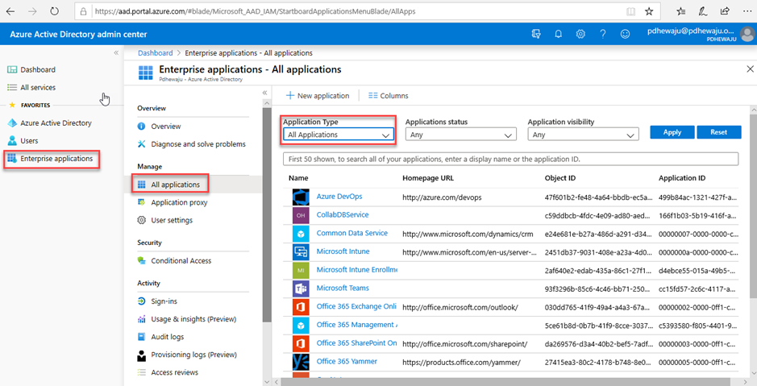This screenshot has width=757, height=386.
Task: Reload the page with refresh icon
Action: click(55, 11)
